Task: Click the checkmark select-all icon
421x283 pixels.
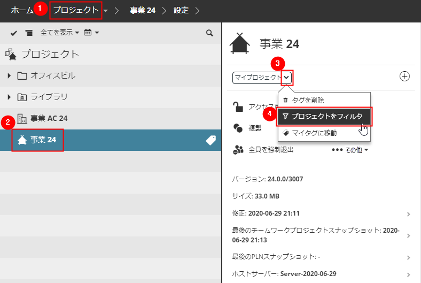Action: [14, 33]
